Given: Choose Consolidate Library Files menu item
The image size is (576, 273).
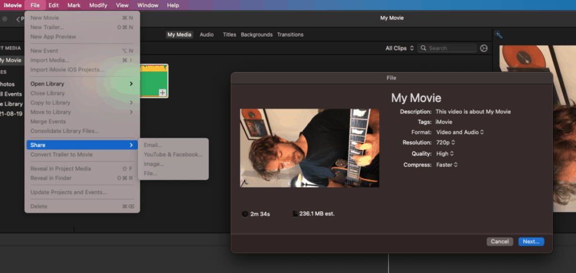Looking at the screenshot, I should coord(82,131).
